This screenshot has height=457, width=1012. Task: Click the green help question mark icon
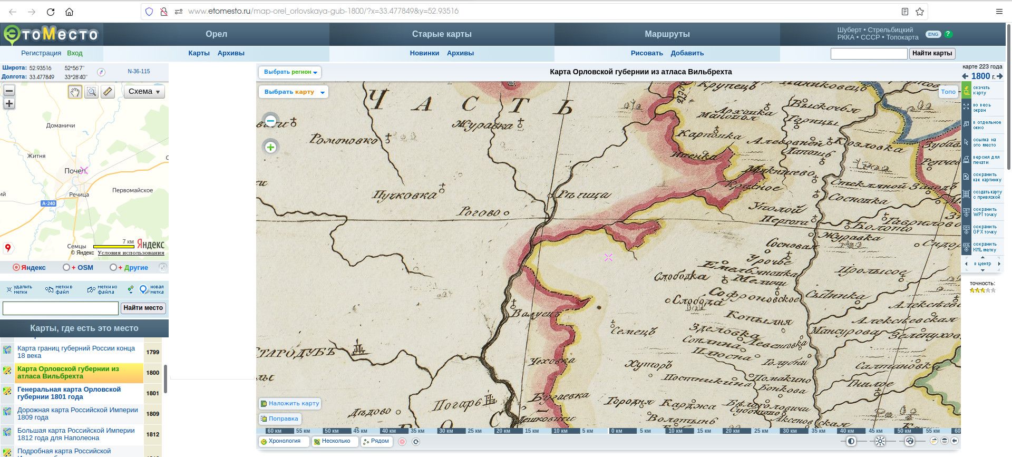coord(948,34)
